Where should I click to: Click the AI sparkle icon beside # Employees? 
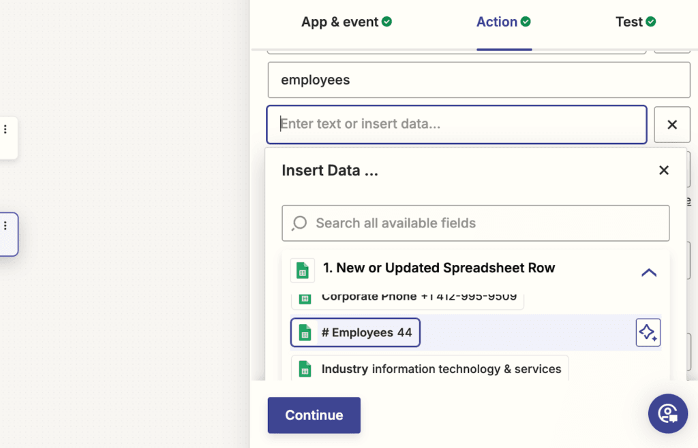click(648, 332)
